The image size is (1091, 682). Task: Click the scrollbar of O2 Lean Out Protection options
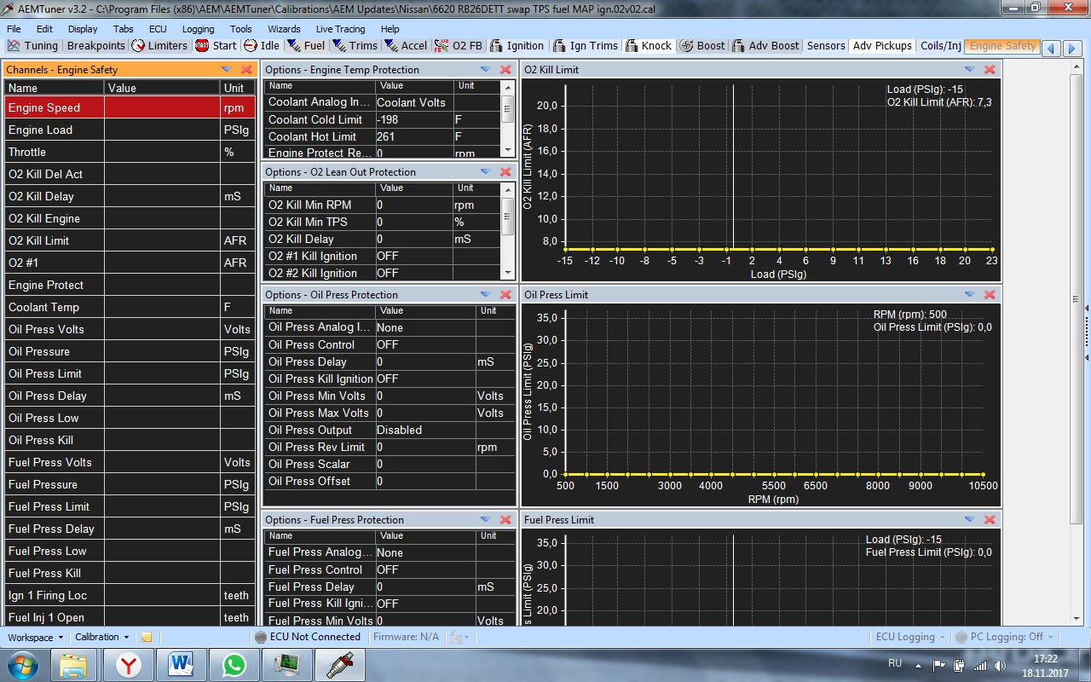509,230
